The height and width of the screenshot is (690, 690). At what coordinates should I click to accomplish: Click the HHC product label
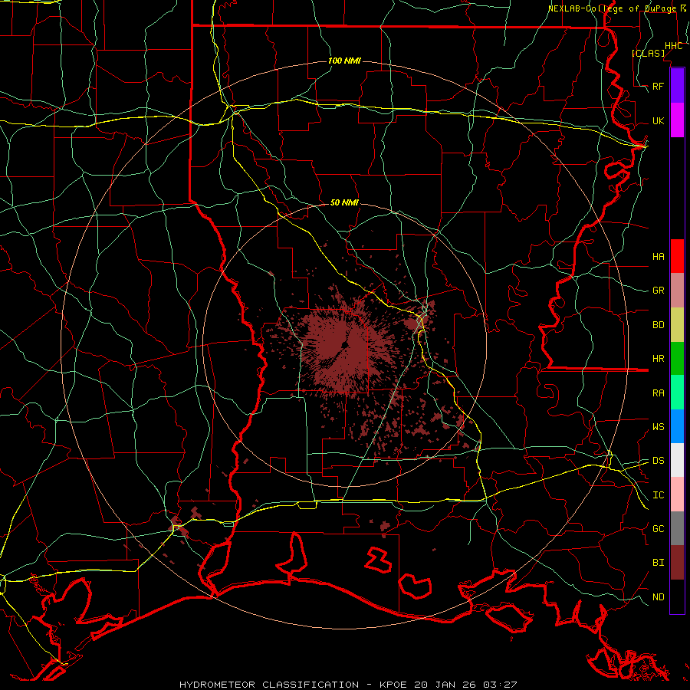pos(673,46)
